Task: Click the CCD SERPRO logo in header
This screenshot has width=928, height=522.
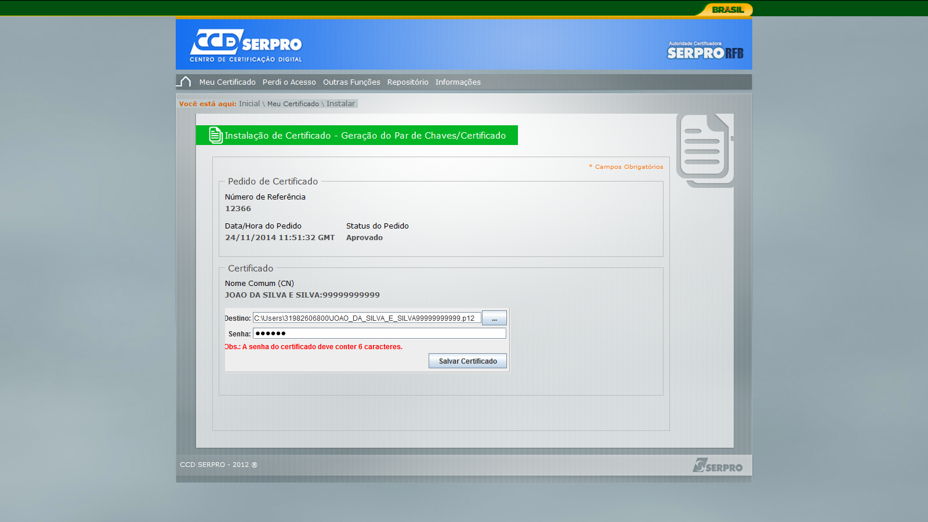Action: click(x=245, y=45)
